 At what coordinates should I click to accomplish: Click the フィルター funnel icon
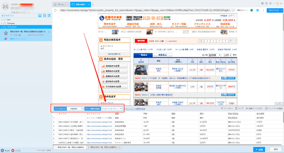(222, 108)
